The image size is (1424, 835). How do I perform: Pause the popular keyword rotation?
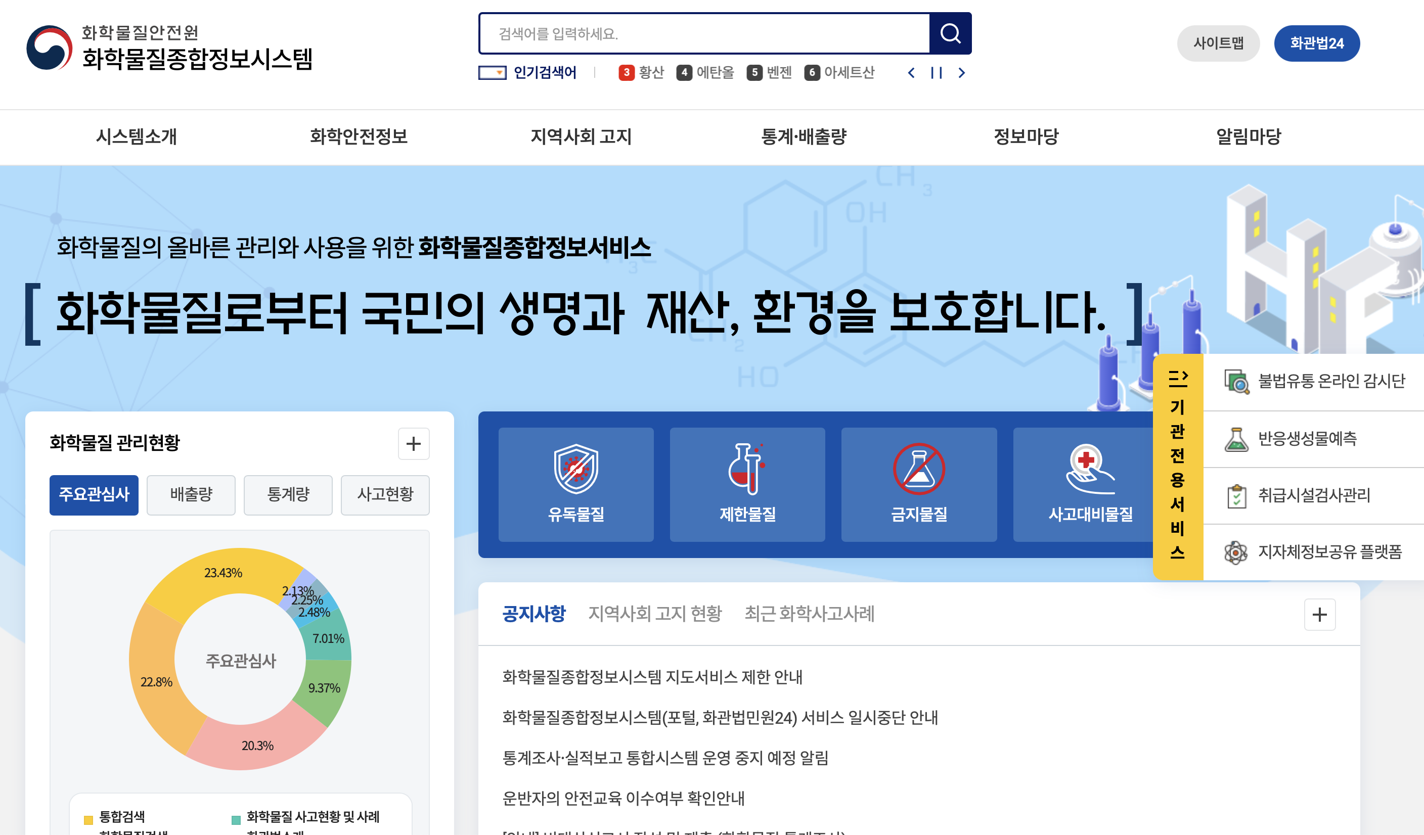[937, 73]
